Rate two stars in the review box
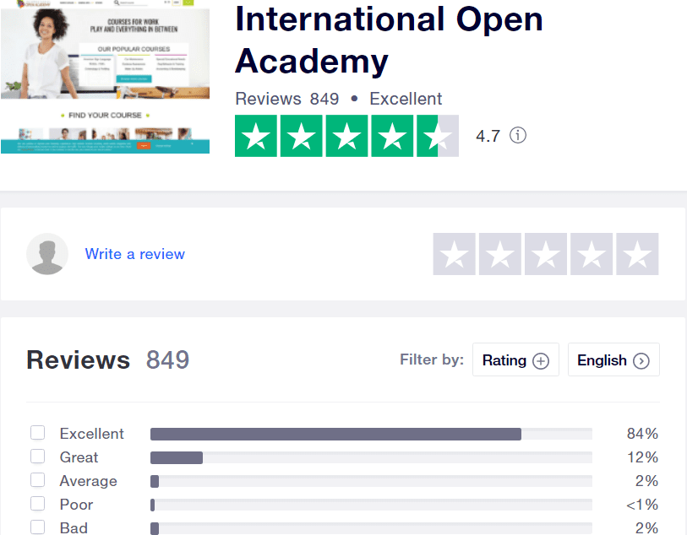This screenshot has width=687, height=535. point(500,254)
